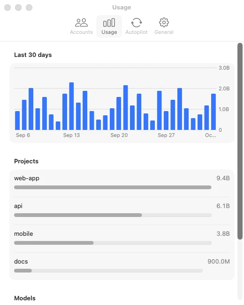Click the Sep 20 axis label
Image resolution: width=244 pixels, height=305 pixels.
pos(119,135)
